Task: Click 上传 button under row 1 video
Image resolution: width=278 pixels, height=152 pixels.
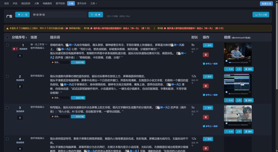Action: (x=239, y=69)
